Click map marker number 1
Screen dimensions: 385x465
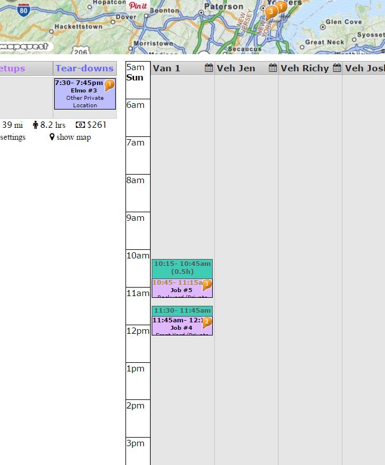[x=281, y=7]
